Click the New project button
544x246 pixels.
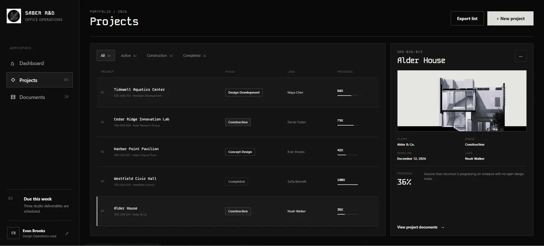(510, 18)
